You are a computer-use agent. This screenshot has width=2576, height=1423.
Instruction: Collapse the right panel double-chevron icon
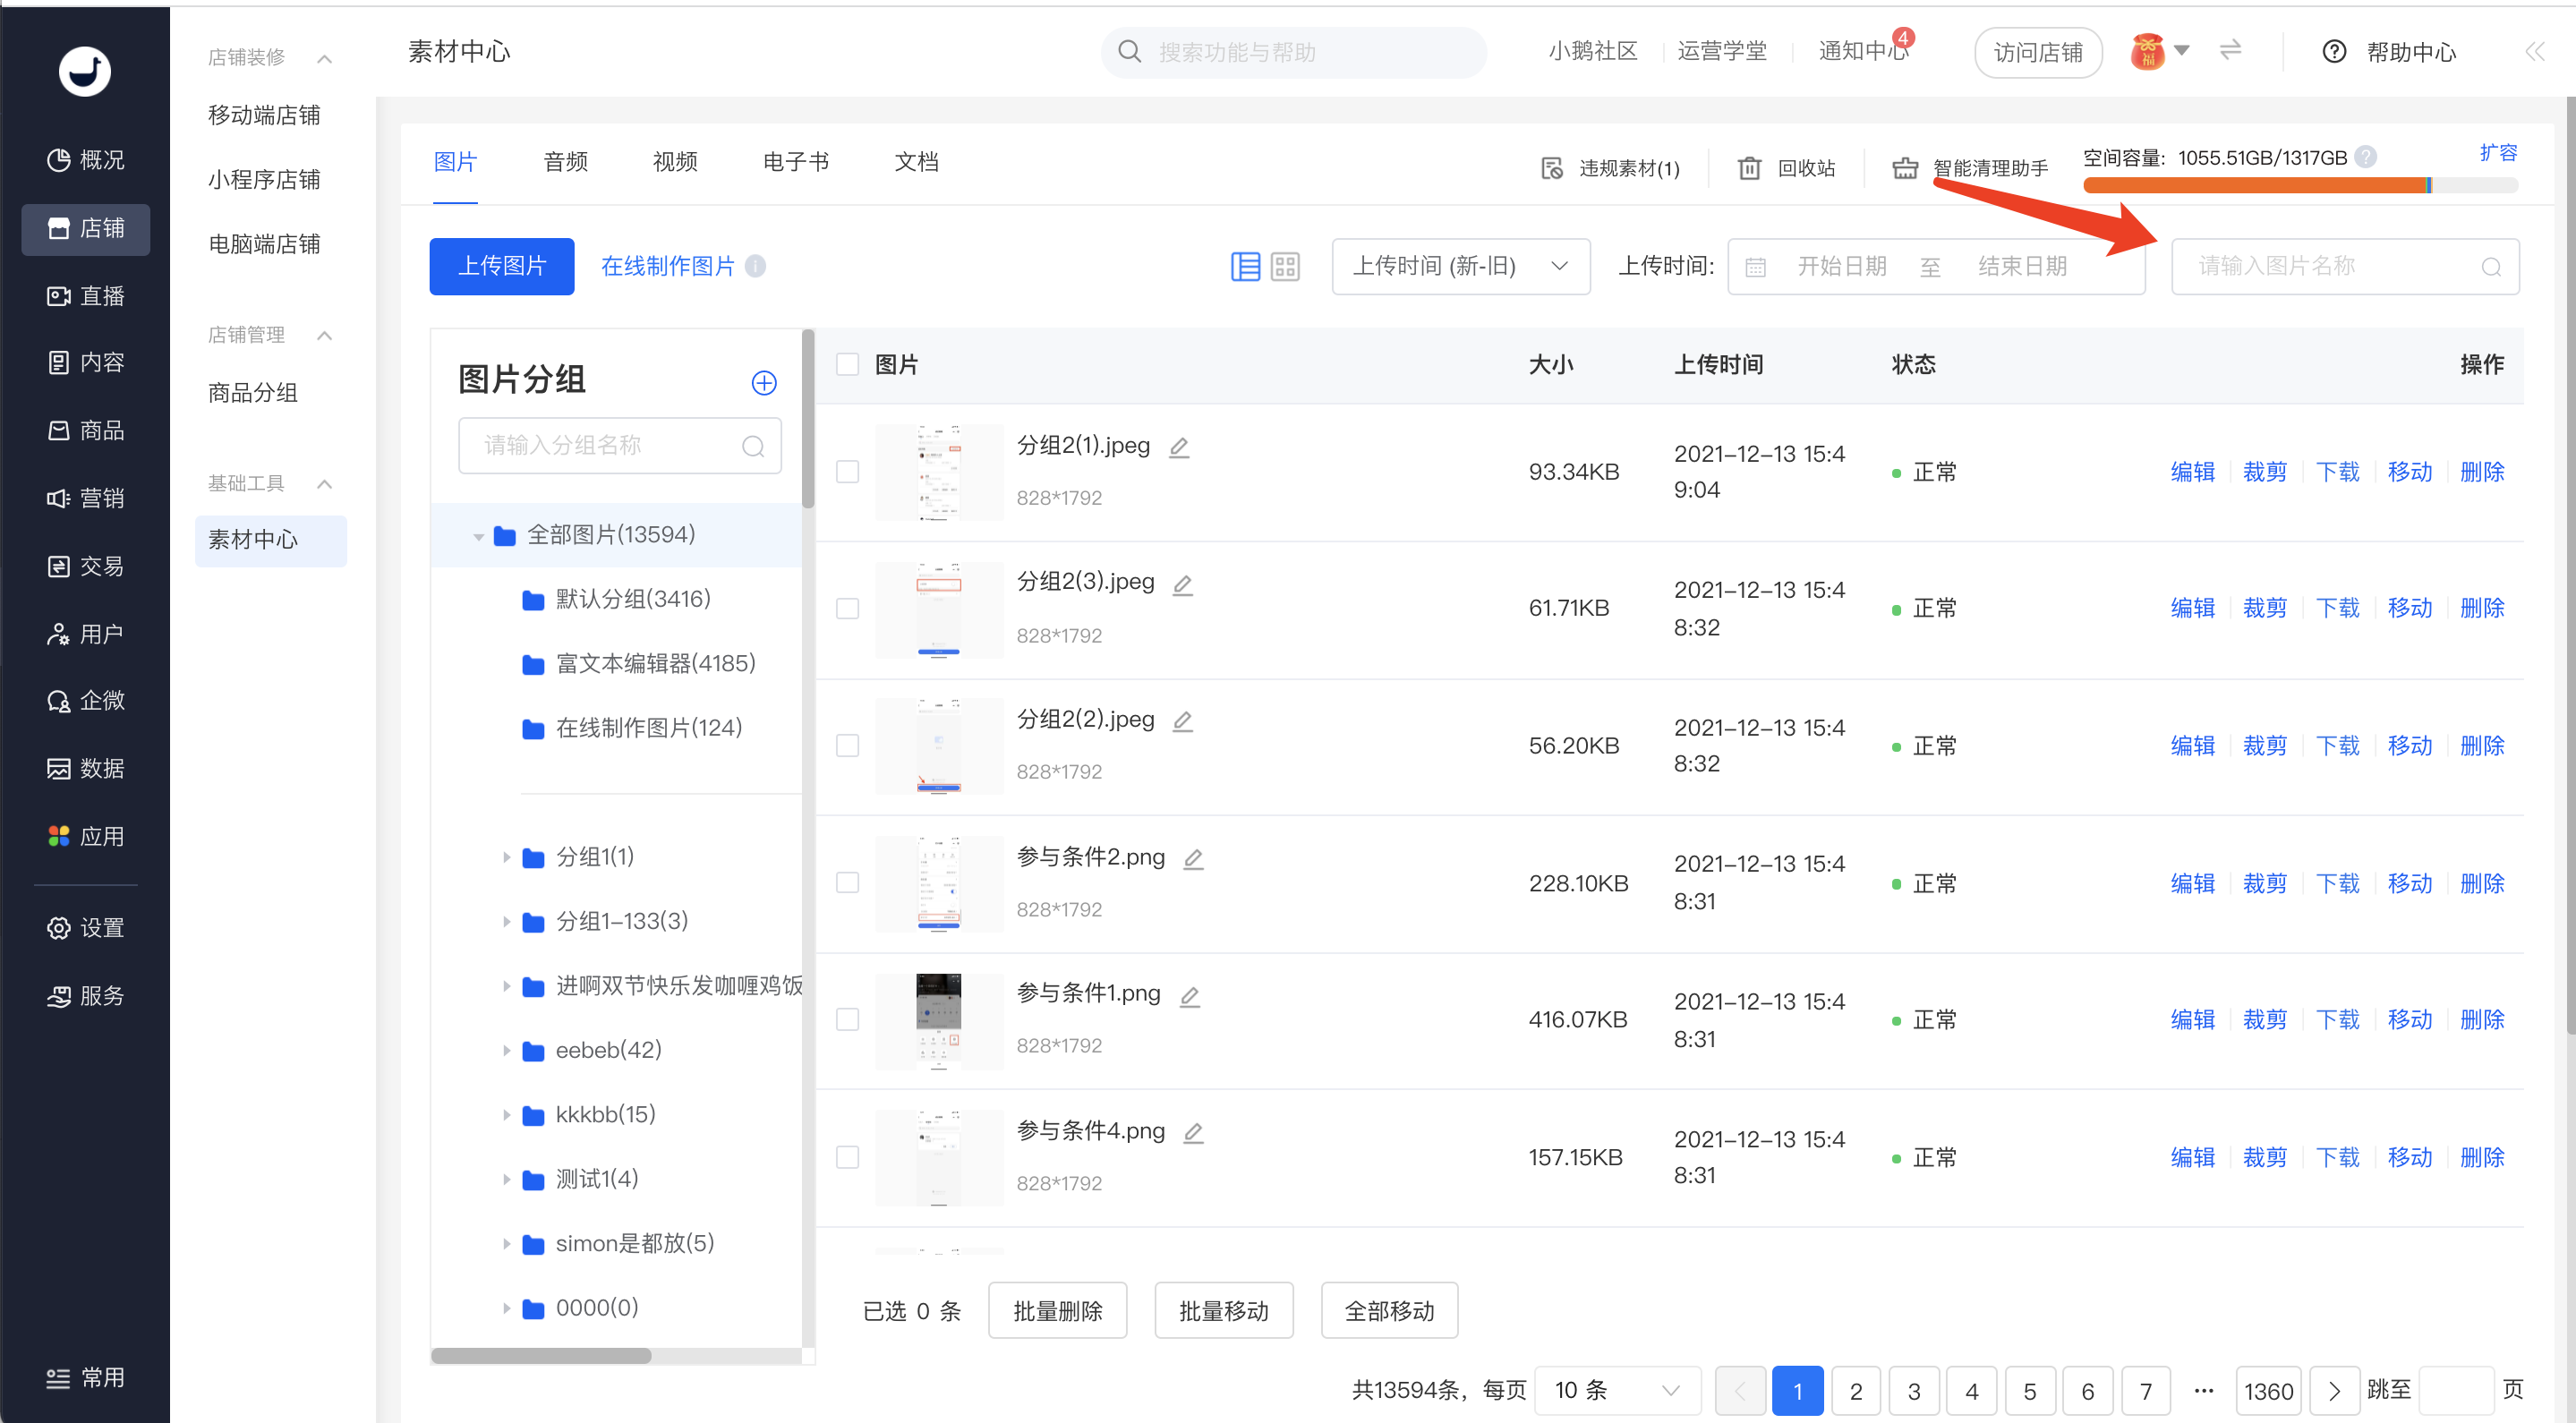(2534, 52)
